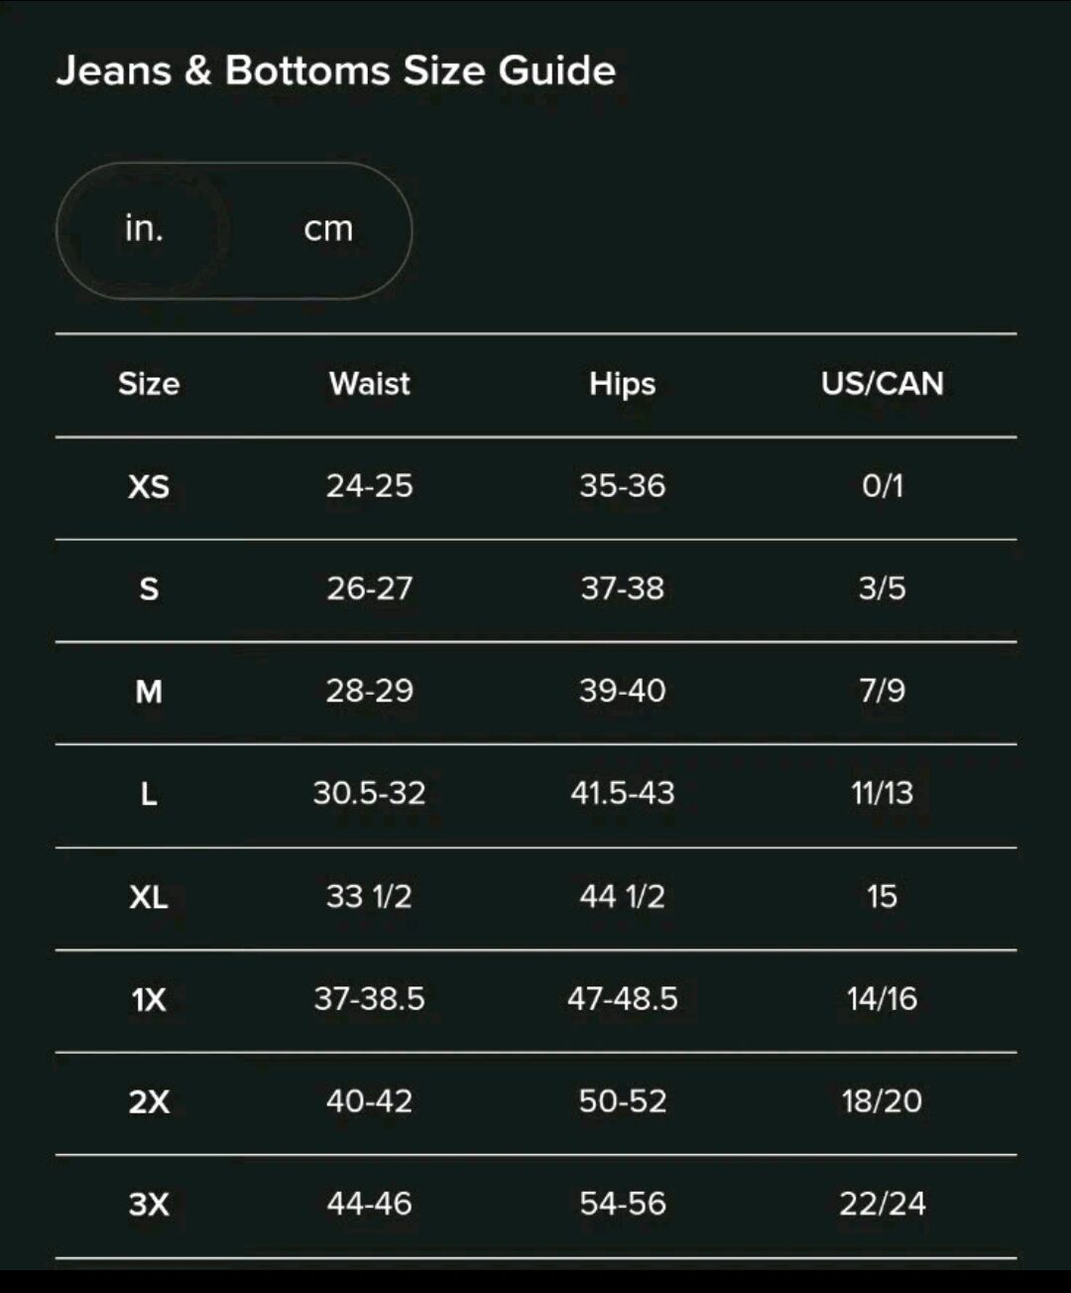This screenshot has width=1071, height=1293.
Task: Switch measurement units to cm
Action: (x=328, y=229)
